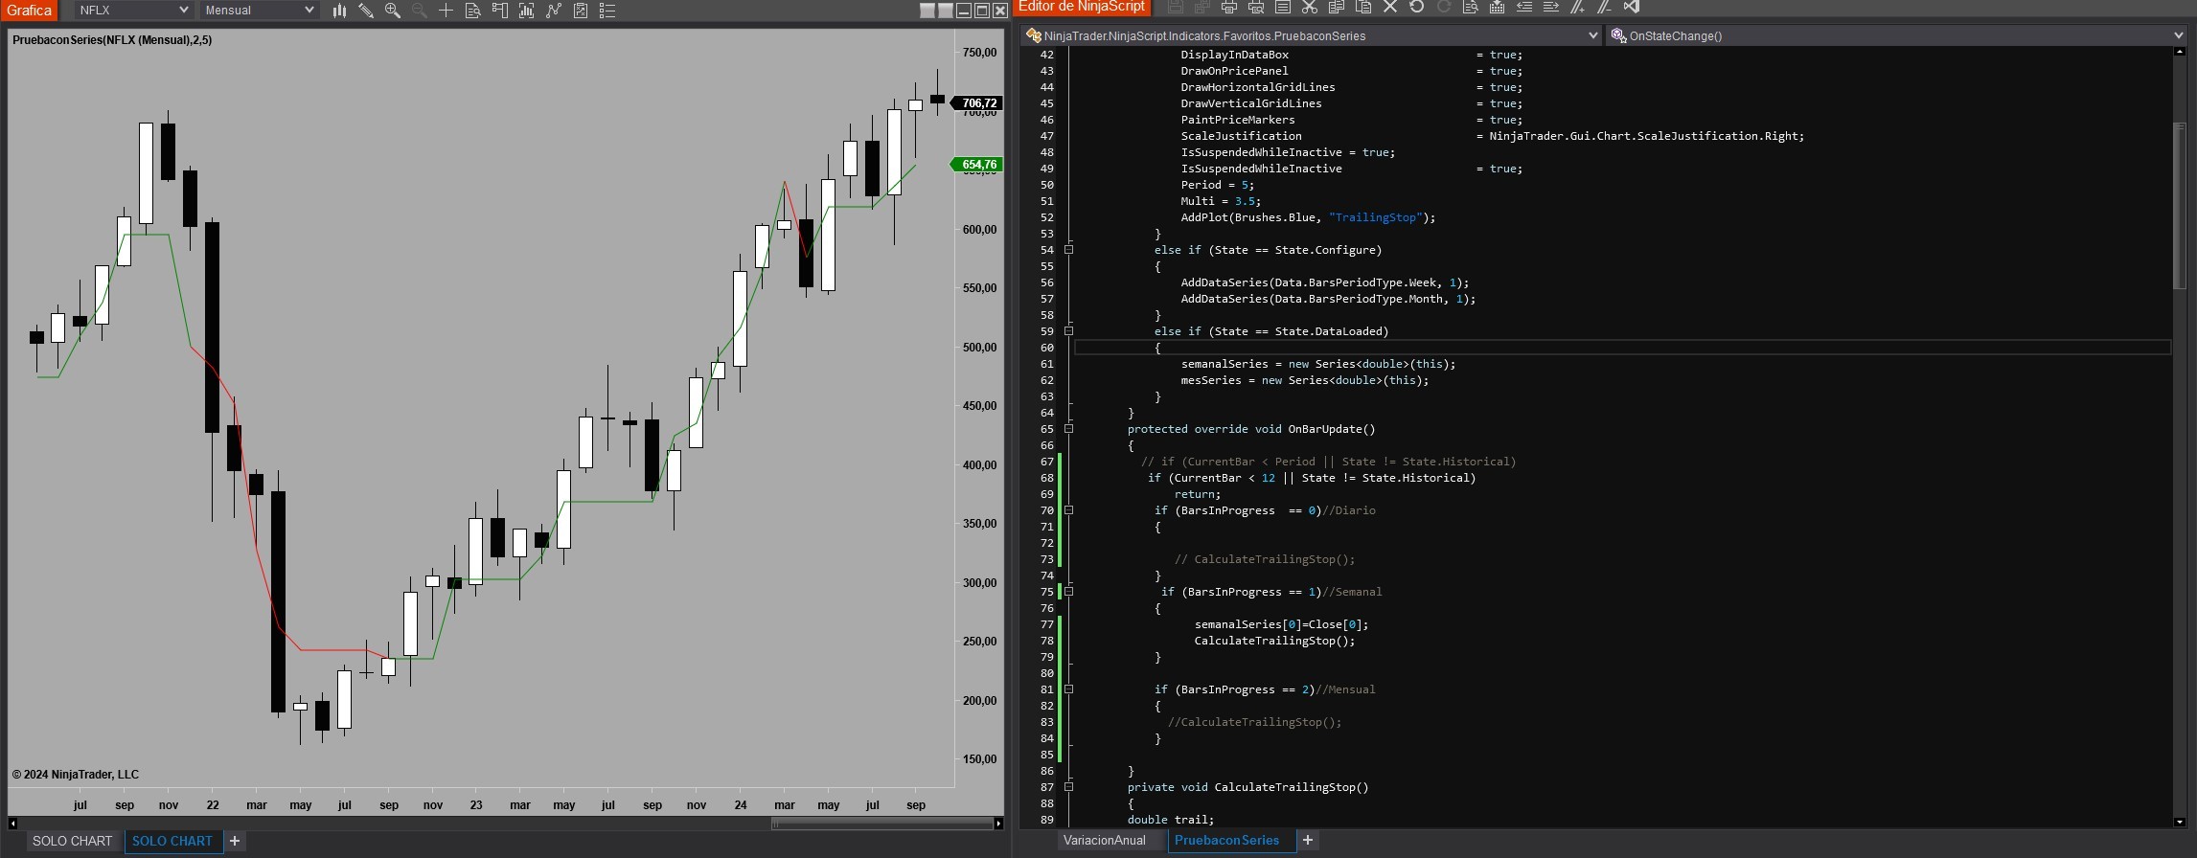Click the green 654,76 trailing stop marker
2197x858 pixels.
pyautogui.click(x=976, y=165)
